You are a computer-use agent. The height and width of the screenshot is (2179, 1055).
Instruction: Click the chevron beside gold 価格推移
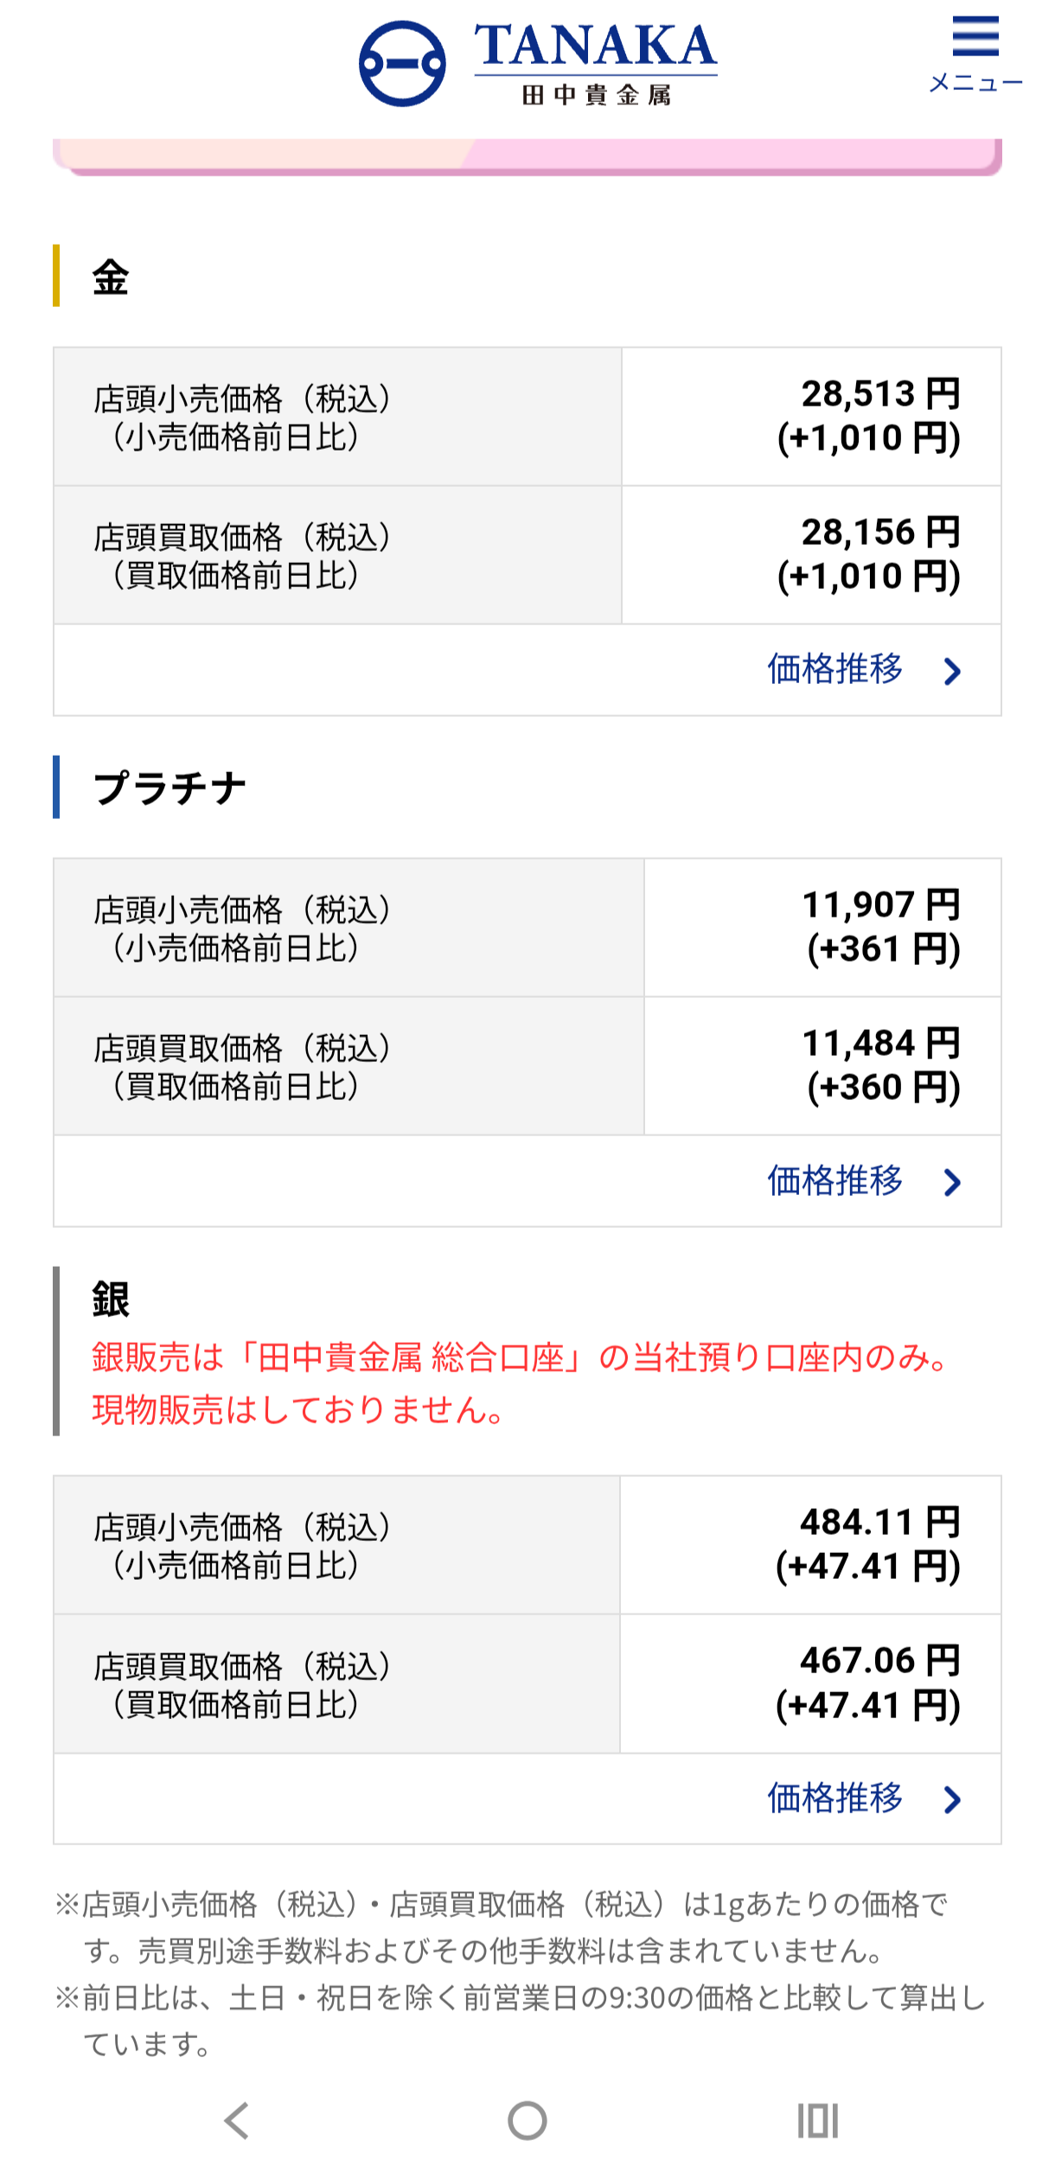point(953,671)
